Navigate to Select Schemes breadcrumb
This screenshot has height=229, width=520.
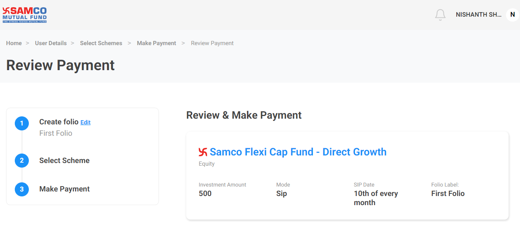click(101, 43)
